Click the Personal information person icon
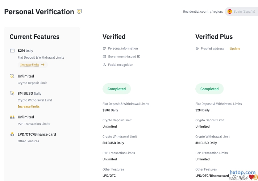Viewport: 258px width, 181px height. (104, 48)
